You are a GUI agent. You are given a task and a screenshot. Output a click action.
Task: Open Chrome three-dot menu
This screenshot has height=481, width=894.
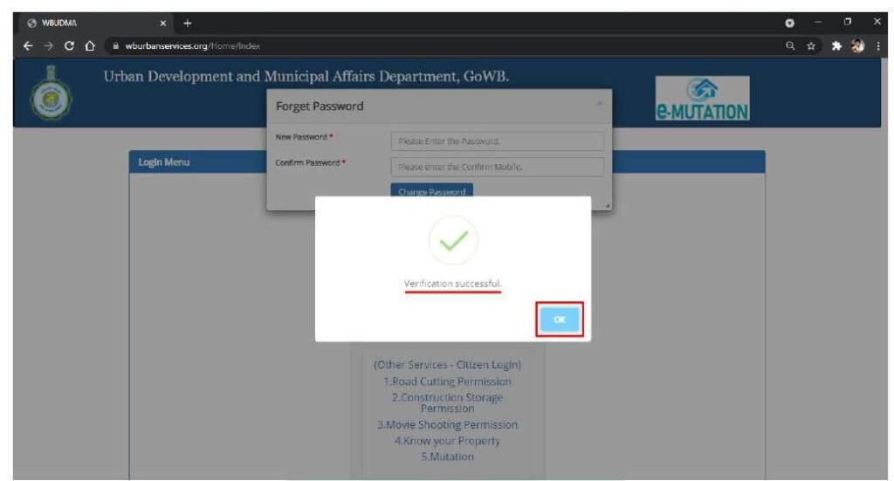[878, 46]
